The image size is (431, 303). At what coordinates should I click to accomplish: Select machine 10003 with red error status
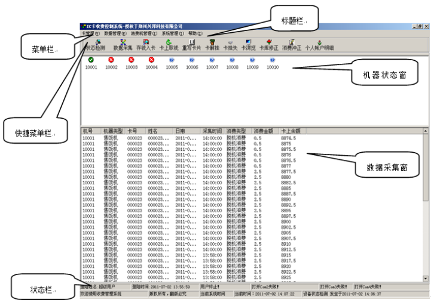coord(131,63)
